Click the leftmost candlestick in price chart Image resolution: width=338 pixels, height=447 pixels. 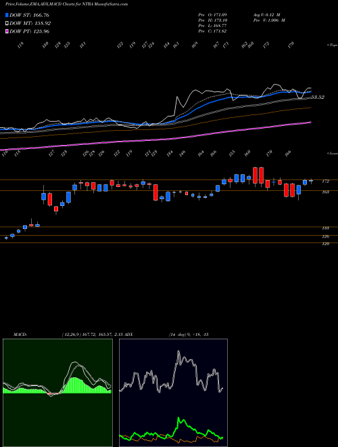tap(6, 238)
